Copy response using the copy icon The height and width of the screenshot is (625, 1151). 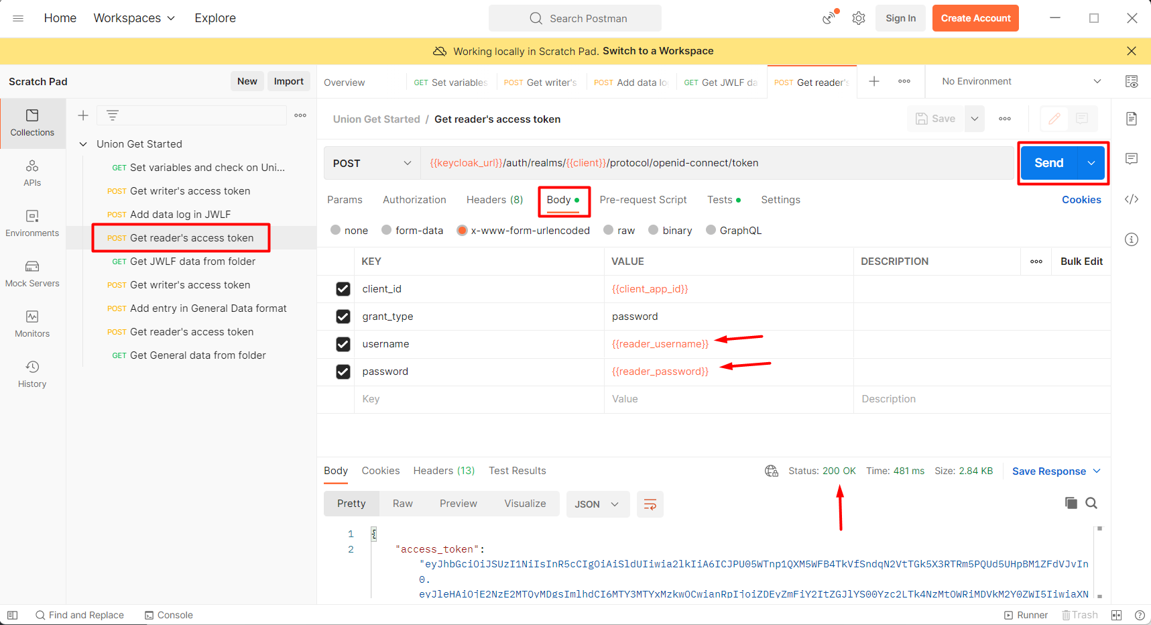click(1071, 503)
